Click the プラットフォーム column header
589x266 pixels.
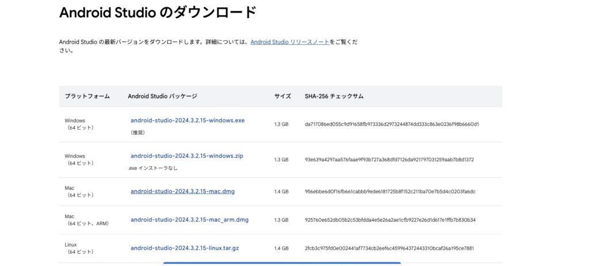click(x=87, y=96)
